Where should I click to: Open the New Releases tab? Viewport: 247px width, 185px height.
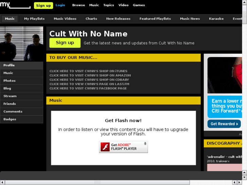(118, 19)
